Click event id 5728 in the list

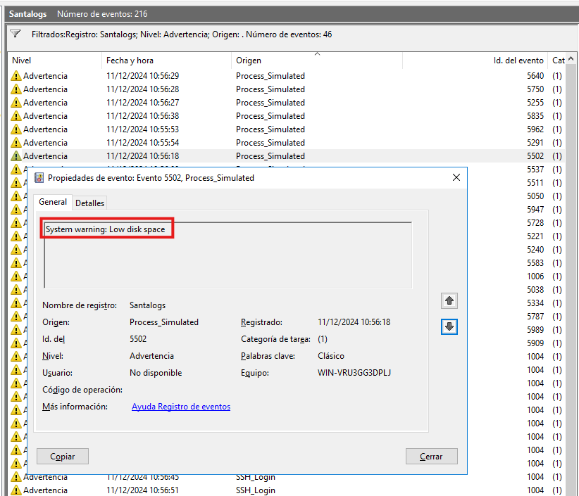tap(535, 223)
